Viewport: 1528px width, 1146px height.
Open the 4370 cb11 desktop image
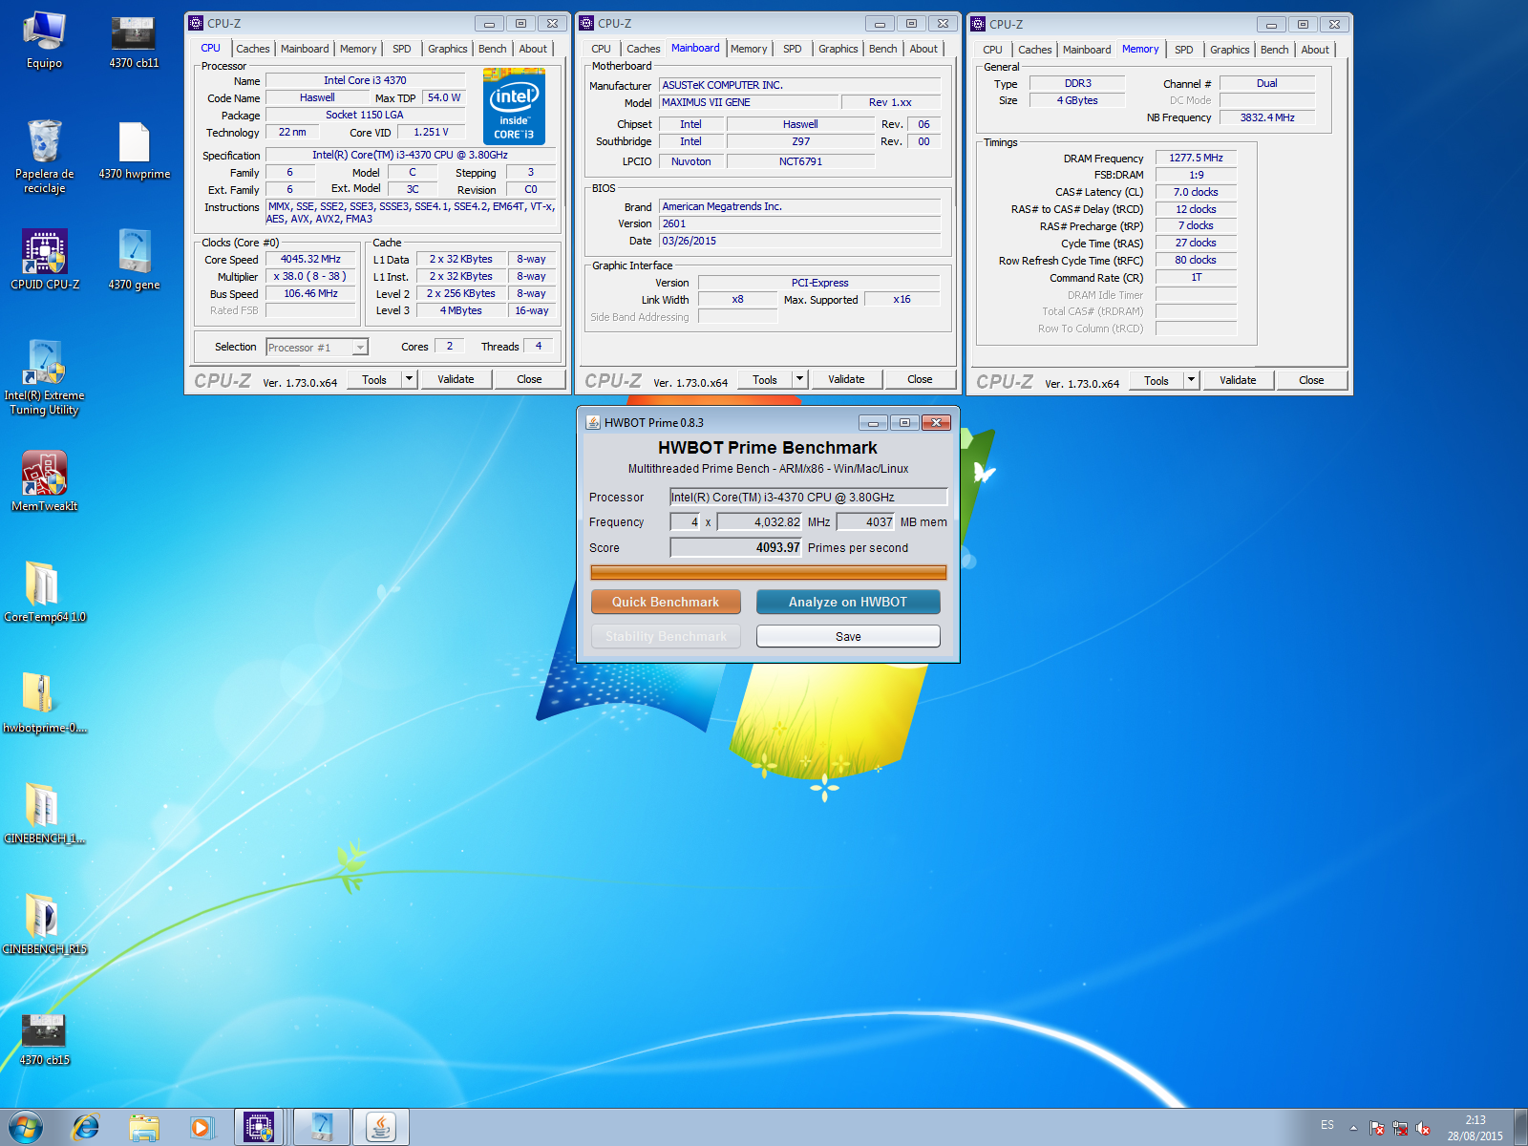pyautogui.click(x=134, y=40)
